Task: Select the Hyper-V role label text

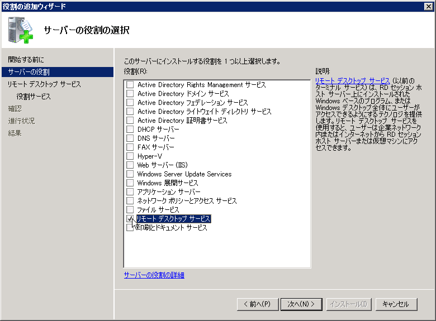Action: pos(150,156)
